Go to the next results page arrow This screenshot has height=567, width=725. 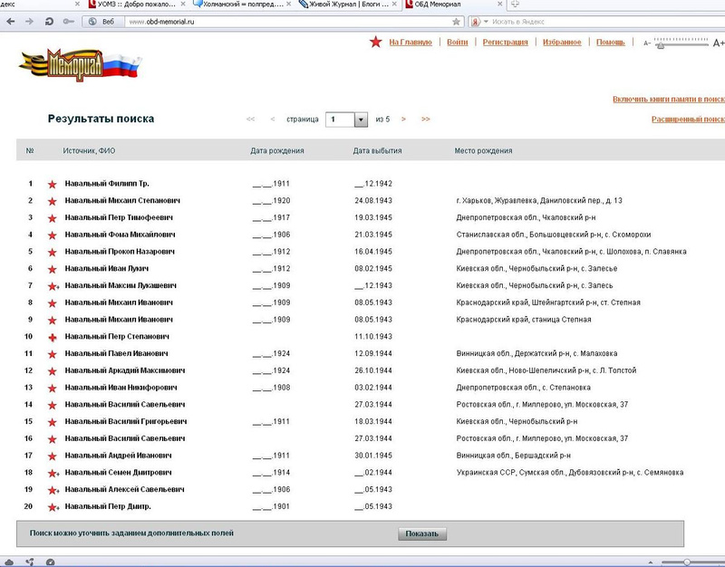402,119
